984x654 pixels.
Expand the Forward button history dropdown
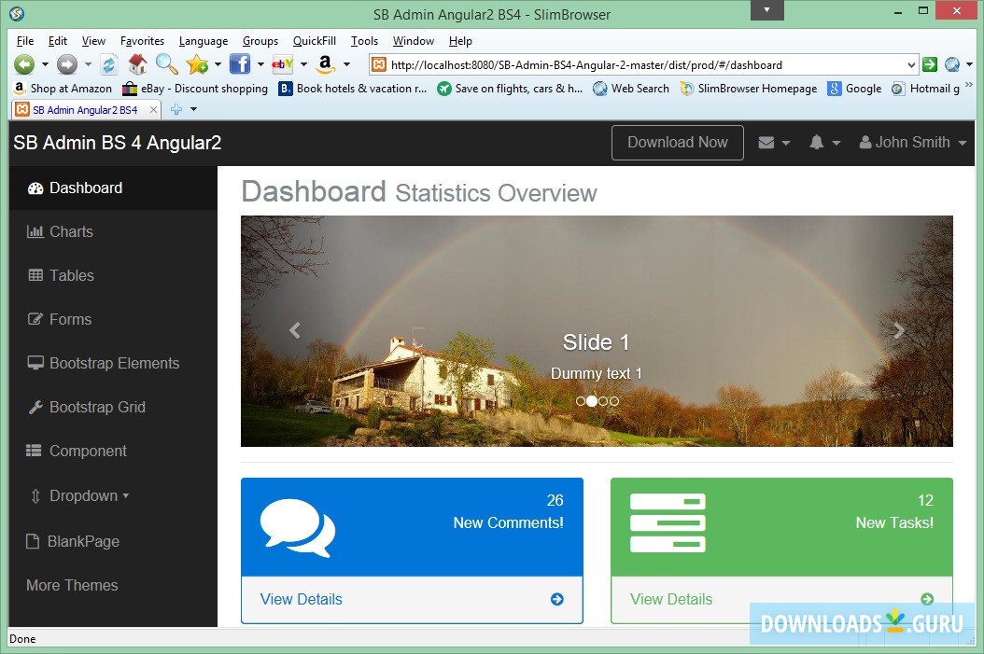pos(88,64)
